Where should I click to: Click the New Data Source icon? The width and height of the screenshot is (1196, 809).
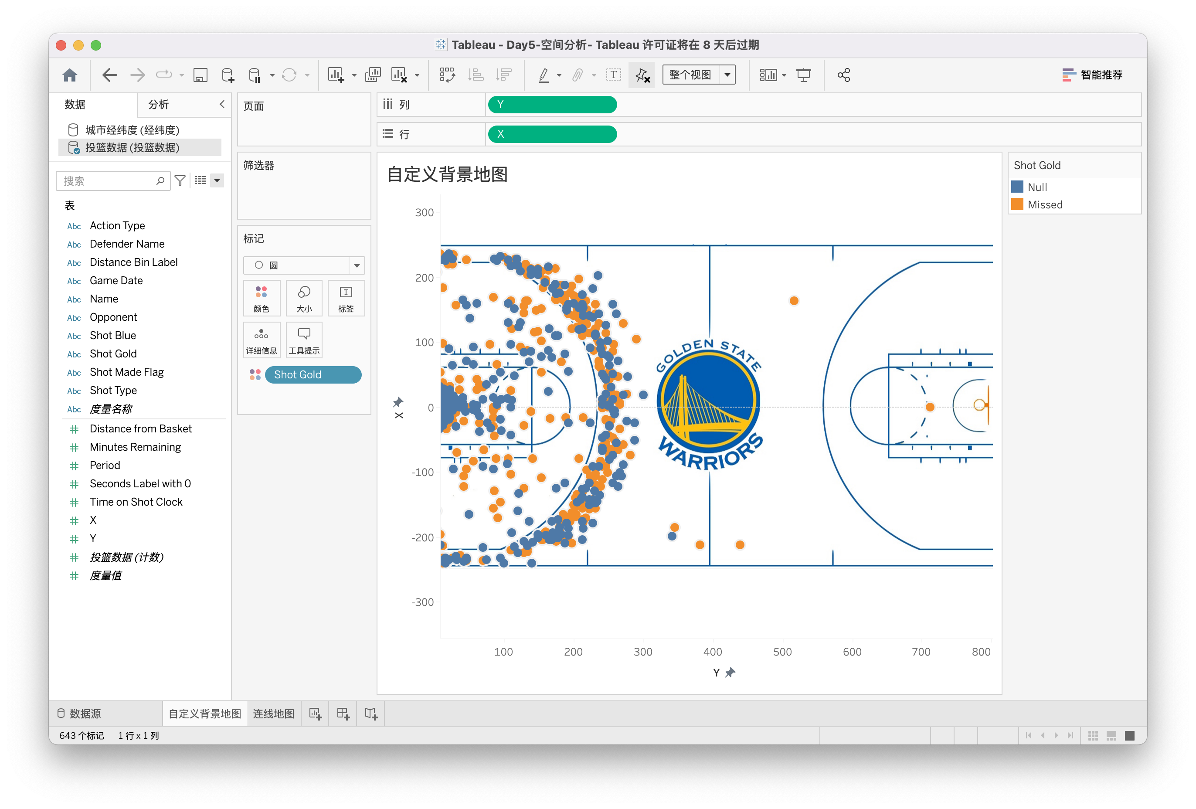click(228, 75)
